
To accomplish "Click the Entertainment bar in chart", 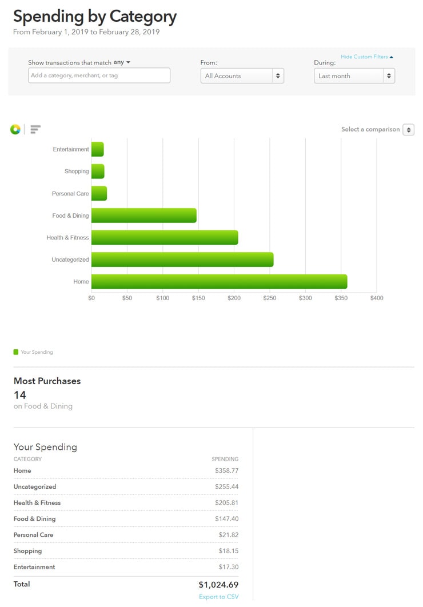I will [x=98, y=149].
